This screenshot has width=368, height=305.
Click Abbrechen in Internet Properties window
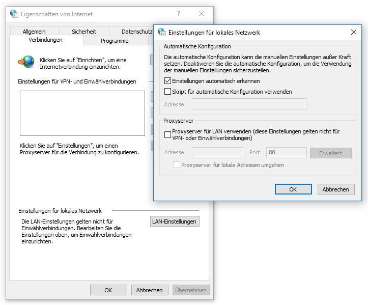pyautogui.click(x=150, y=290)
